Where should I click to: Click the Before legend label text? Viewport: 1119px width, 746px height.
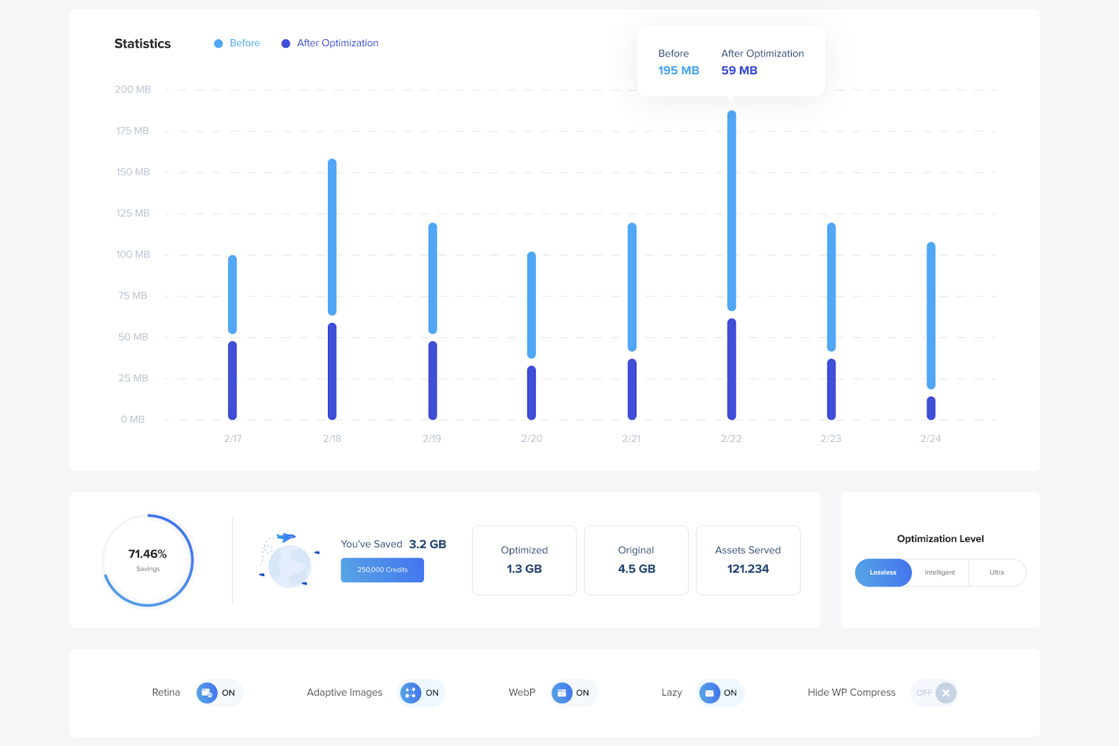(x=245, y=43)
